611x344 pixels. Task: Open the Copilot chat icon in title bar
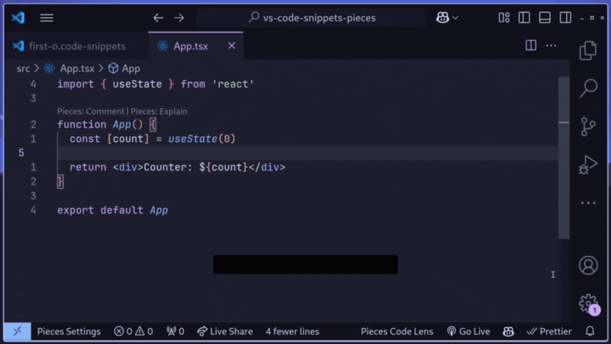coord(443,18)
